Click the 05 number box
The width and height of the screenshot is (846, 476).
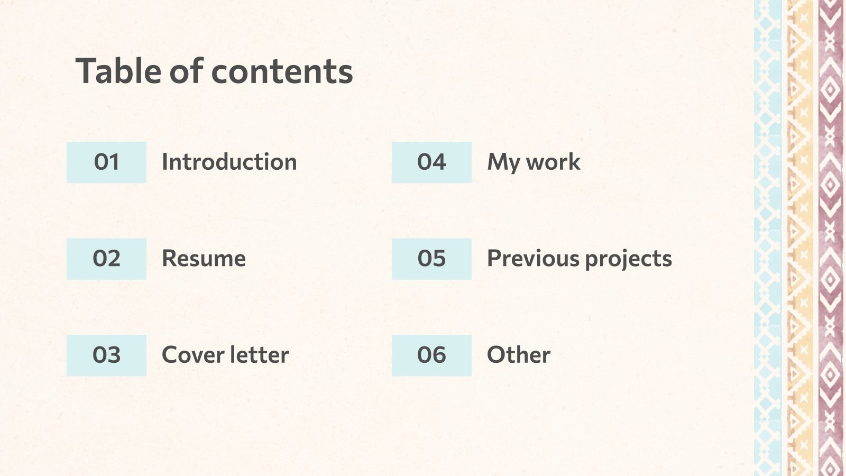point(431,259)
